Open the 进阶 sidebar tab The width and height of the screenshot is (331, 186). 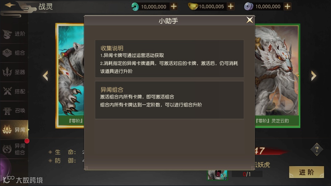click(14, 34)
